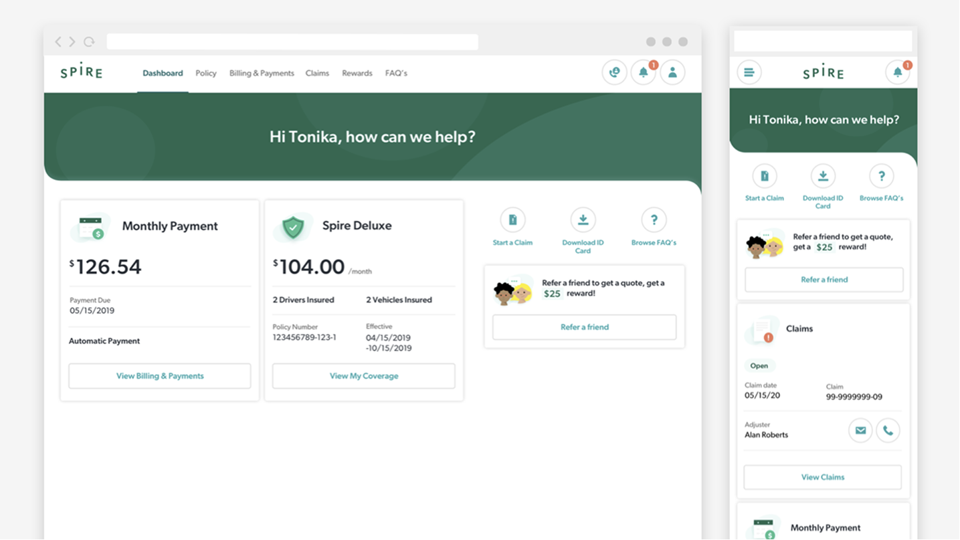
Task: Switch to the Claims tab
Action: coord(317,74)
